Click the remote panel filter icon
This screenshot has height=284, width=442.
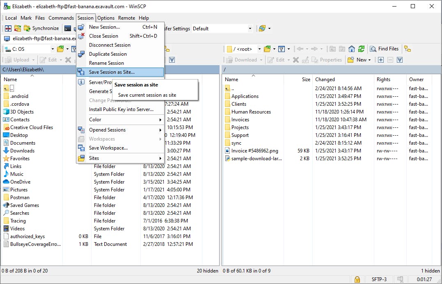pyautogui.click(x=281, y=49)
